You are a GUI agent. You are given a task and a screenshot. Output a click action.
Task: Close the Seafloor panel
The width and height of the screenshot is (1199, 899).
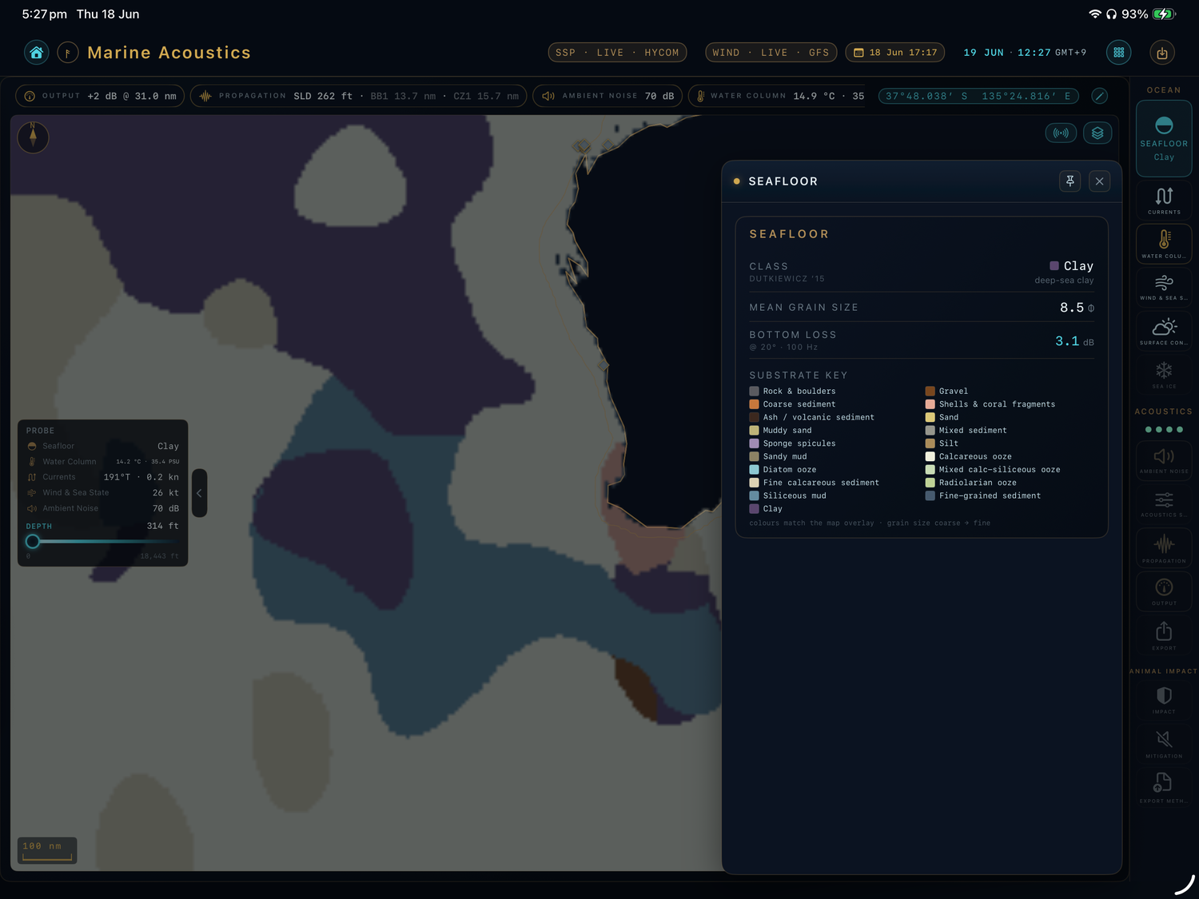click(1100, 181)
